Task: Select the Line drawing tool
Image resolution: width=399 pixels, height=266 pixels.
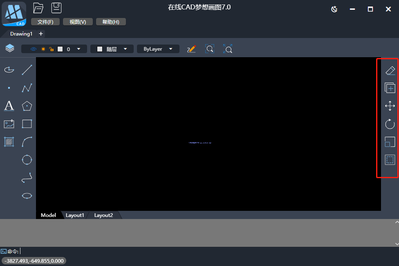Action: (x=27, y=70)
